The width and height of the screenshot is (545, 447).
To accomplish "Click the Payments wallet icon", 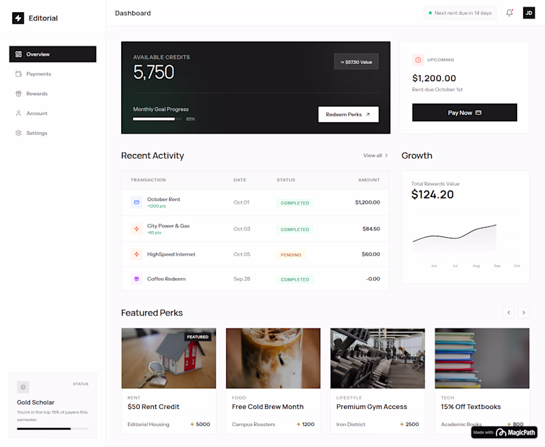I will pos(18,74).
